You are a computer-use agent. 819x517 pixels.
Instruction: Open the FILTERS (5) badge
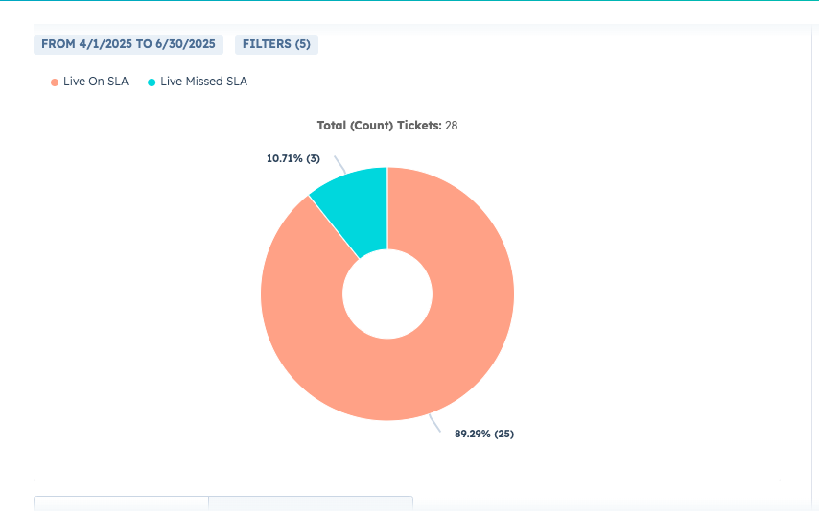(276, 44)
